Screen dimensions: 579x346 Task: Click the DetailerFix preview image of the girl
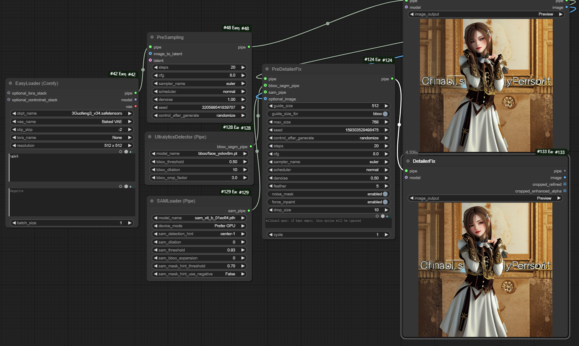(485, 270)
